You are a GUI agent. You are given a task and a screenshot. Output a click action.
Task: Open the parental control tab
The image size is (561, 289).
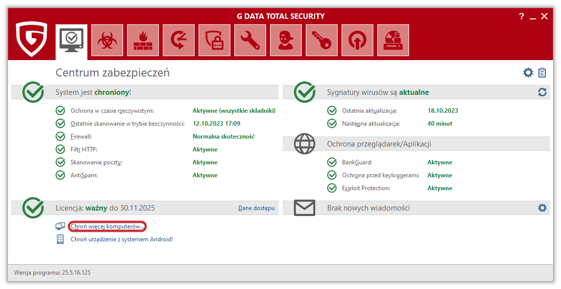pyautogui.click(x=286, y=40)
